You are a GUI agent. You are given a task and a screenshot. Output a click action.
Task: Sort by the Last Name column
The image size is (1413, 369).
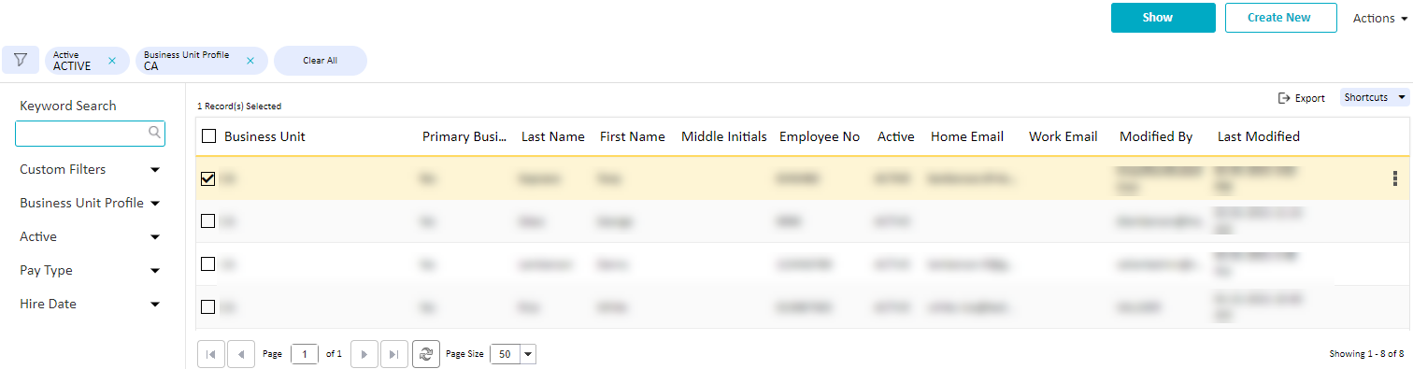tap(552, 136)
